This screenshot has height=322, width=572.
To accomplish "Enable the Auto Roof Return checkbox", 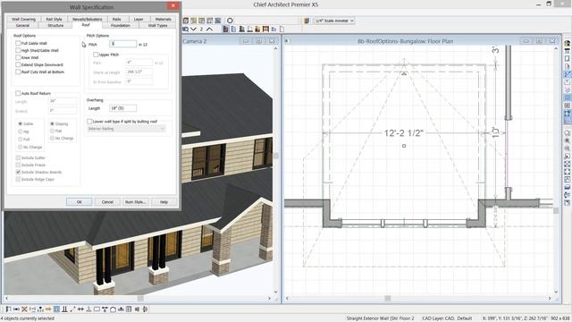I will pos(18,93).
